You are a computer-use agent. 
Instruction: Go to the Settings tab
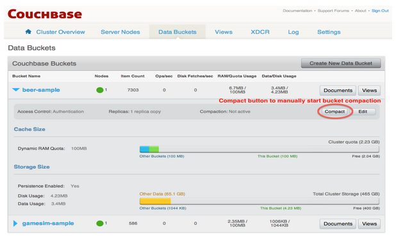[329, 32]
